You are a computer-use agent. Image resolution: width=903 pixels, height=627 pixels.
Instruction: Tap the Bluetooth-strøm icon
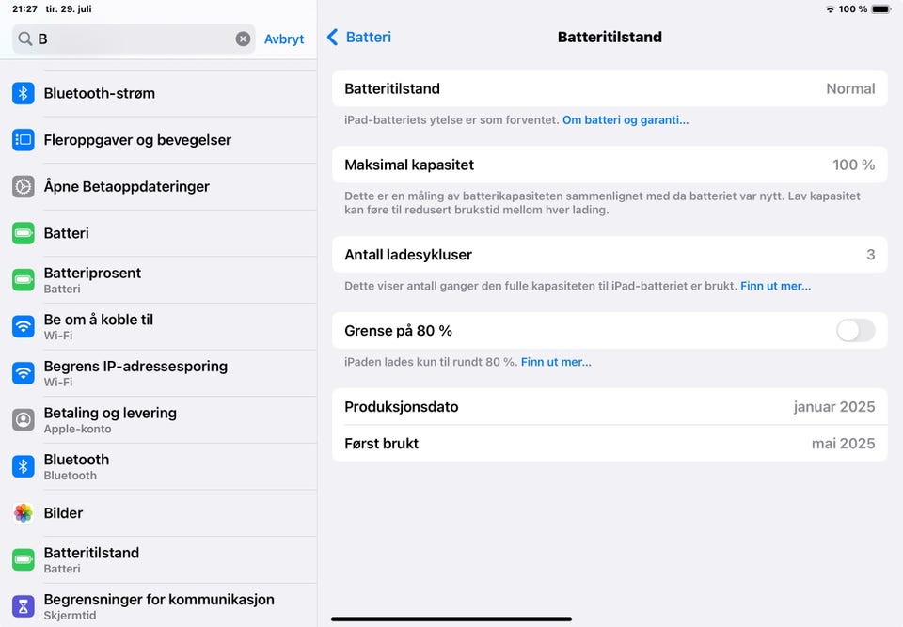click(24, 93)
